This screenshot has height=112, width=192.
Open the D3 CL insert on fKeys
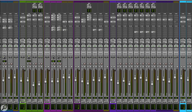[113, 18]
